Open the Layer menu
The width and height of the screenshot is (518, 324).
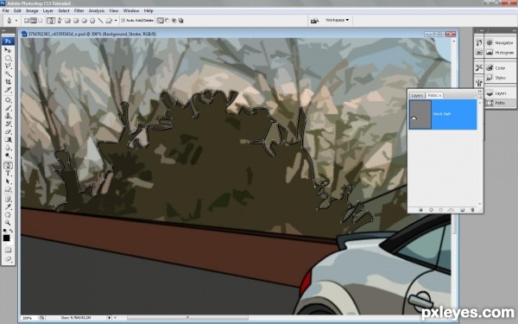click(x=47, y=11)
